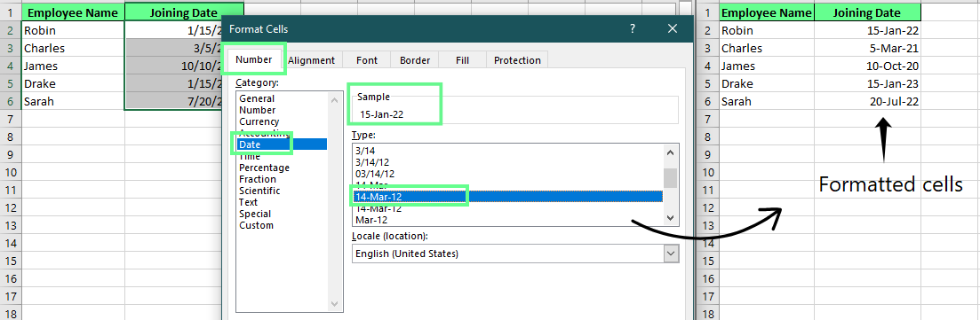Select cell Sarah in left sheet
This screenshot has height=320, width=980.
[x=73, y=102]
